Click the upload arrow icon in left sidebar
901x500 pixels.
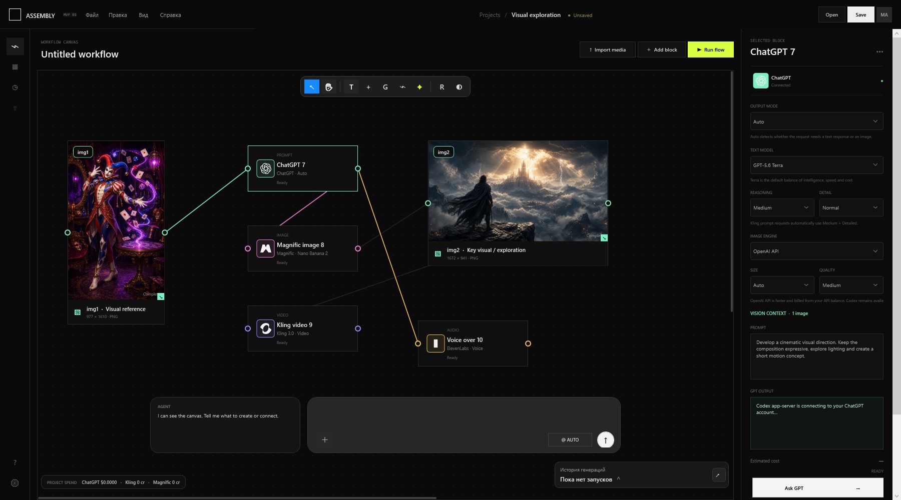point(15,108)
